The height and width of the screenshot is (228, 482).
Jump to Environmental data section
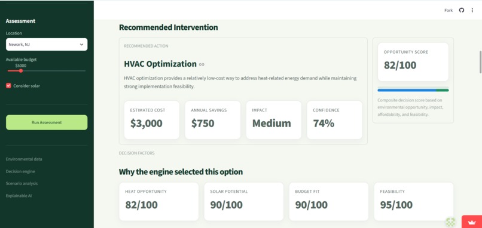[x=24, y=159]
